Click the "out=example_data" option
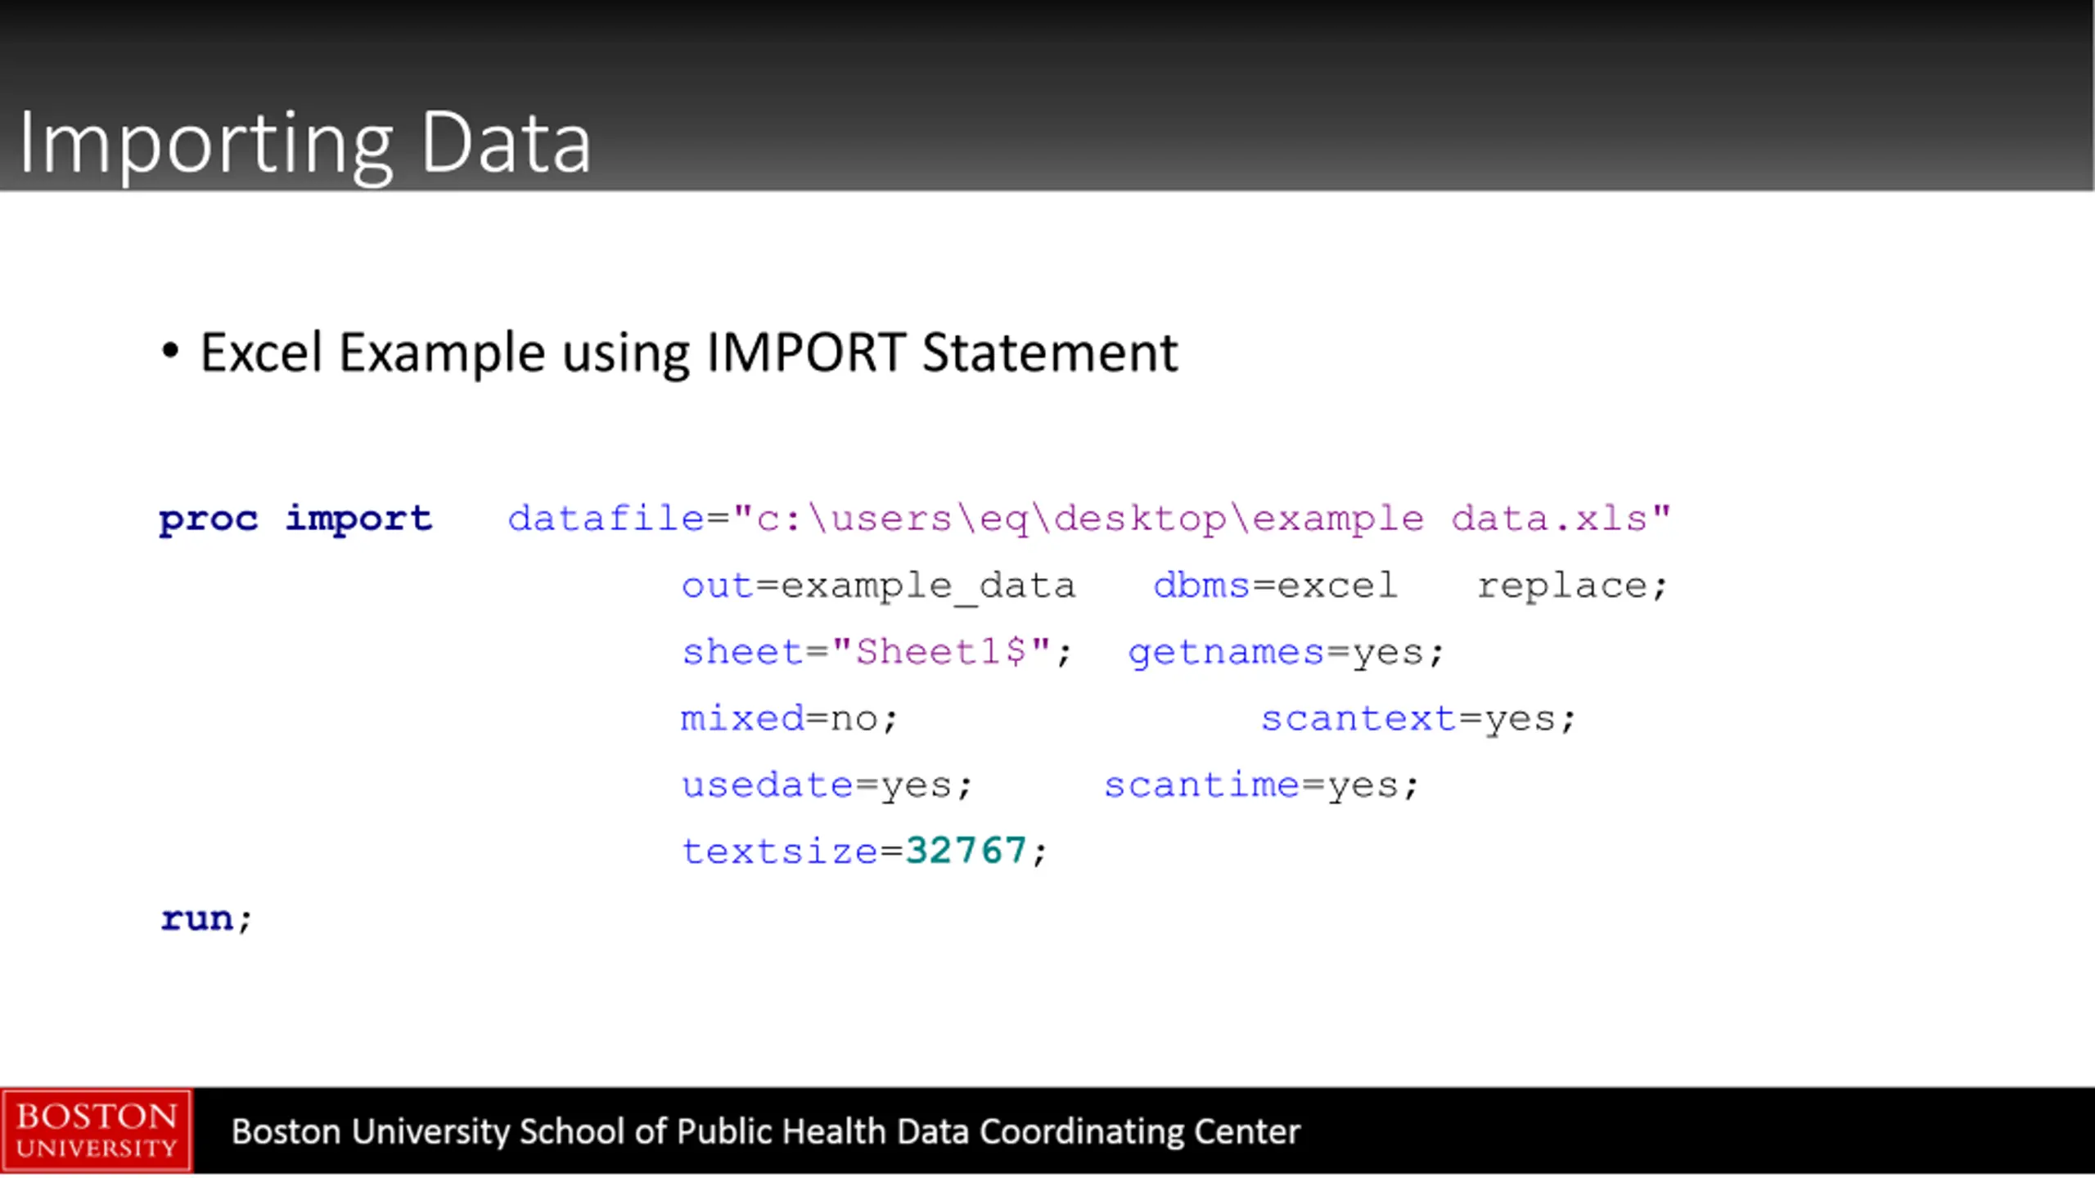This screenshot has width=2095, height=1178. [x=878, y=586]
